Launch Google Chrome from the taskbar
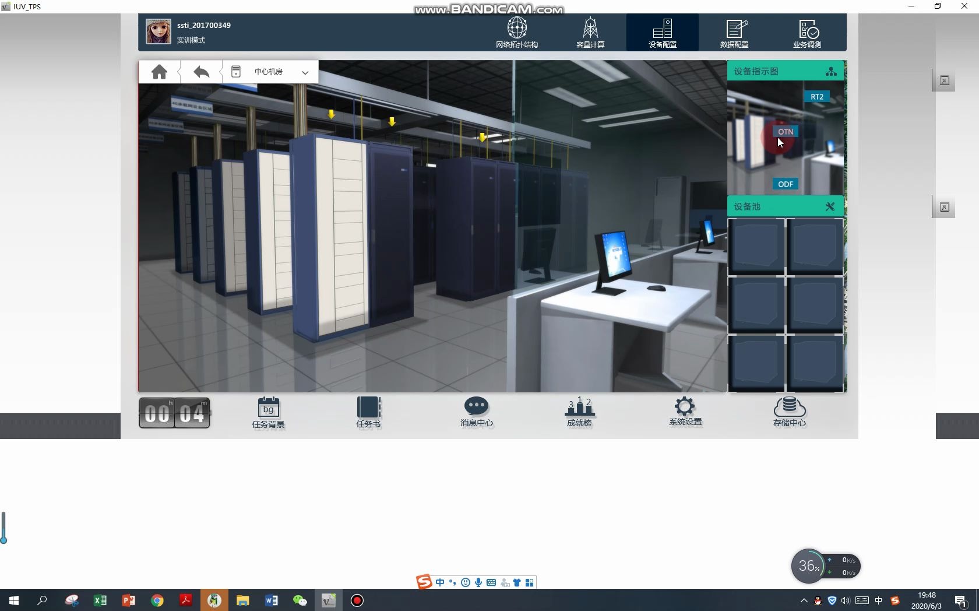 (157, 600)
